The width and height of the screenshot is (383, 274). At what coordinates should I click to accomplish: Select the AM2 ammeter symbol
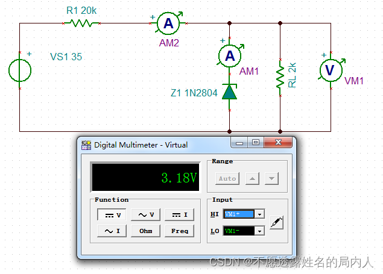click(168, 23)
